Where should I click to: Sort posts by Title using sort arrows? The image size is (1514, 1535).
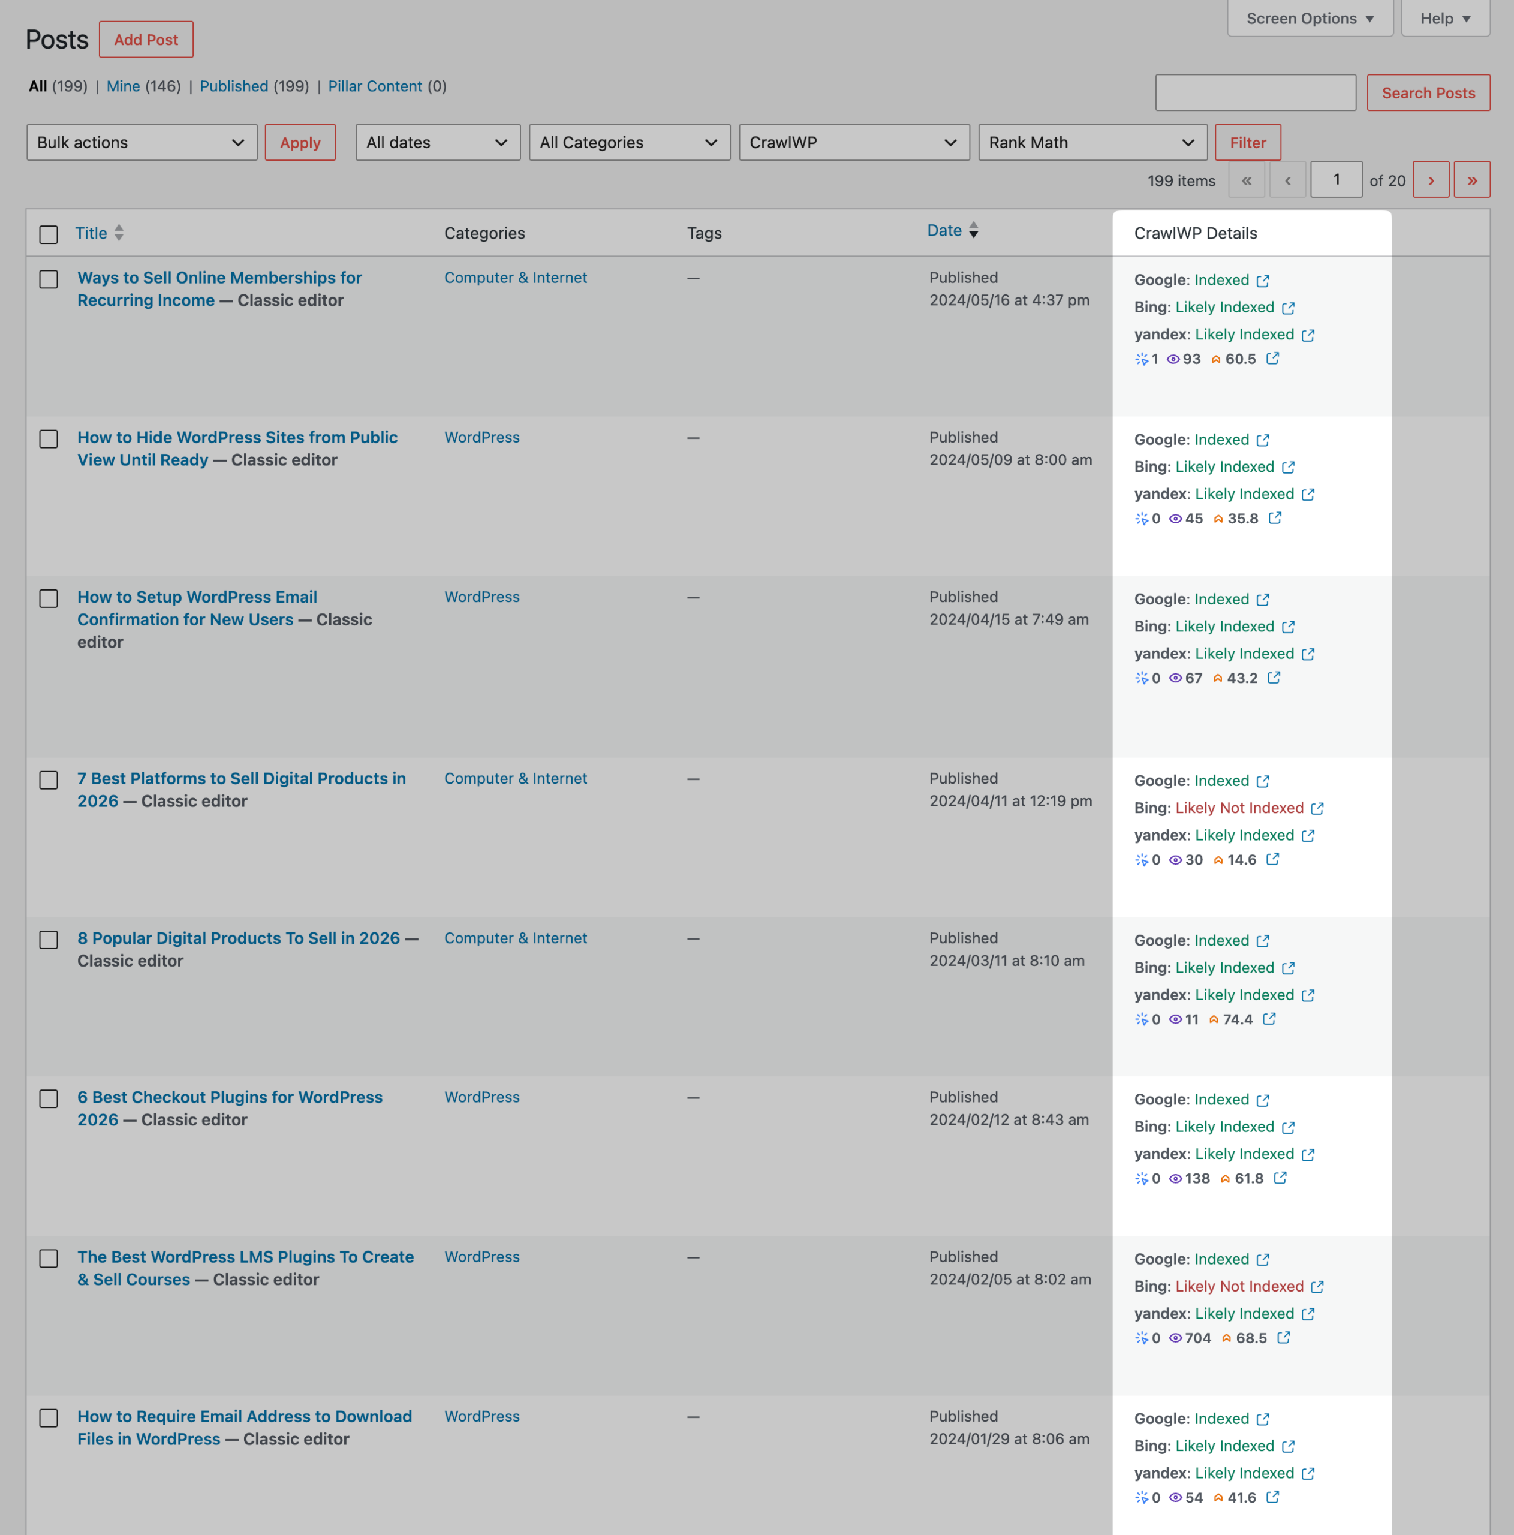tap(118, 233)
